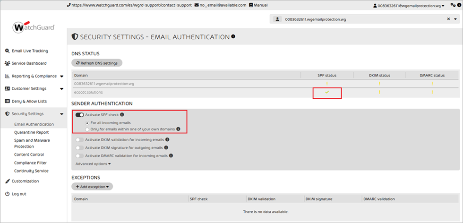The height and width of the screenshot is (223, 463).
Task: Click DMARC warning icon for ecocdc.solutions
Action: pyautogui.click(x=432, y=93)
